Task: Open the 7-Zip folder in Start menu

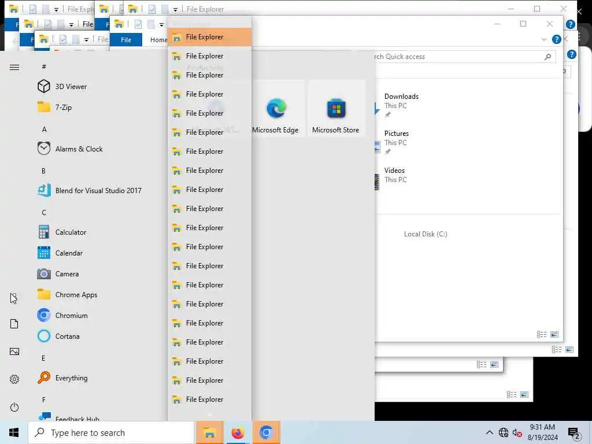Action: click(64, 107)
